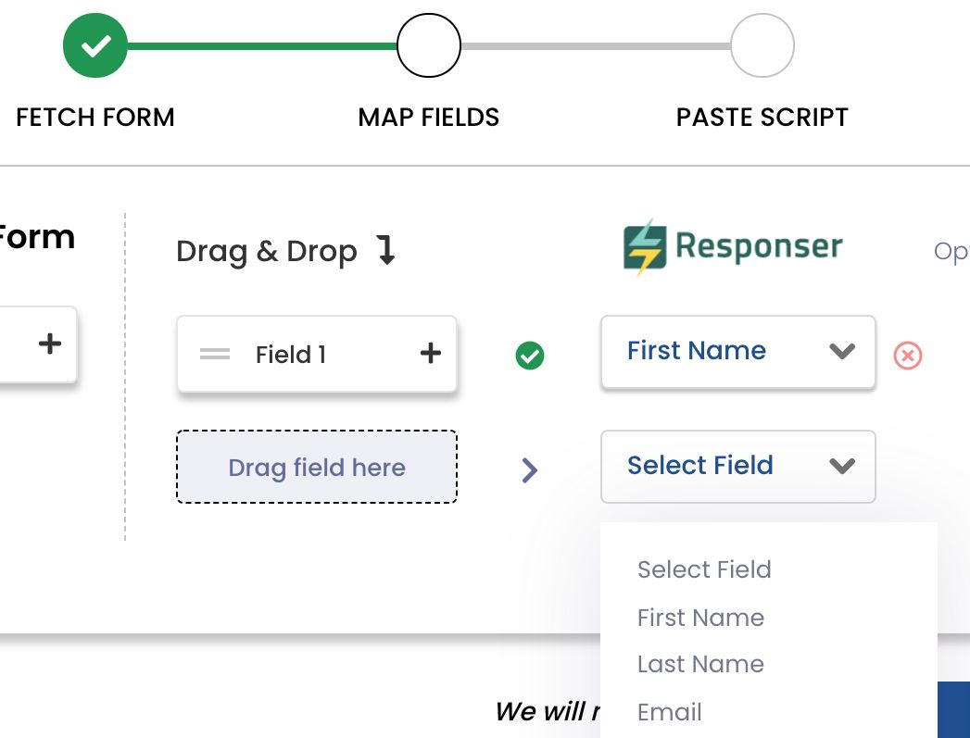This screenshot has width=970, height=738.
Task: Click the down arrow icon next to Drag & Drop
Action: pos(386,251)
